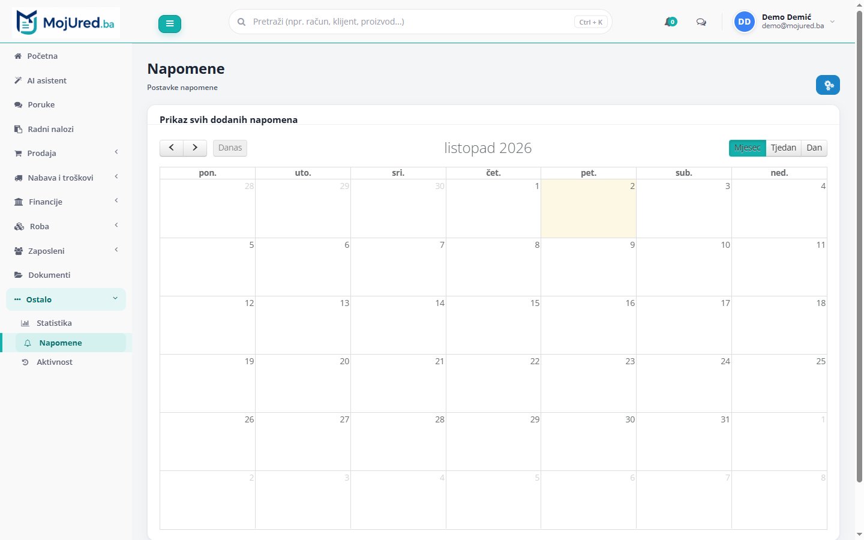The height and width of the screenshot is (540, 864).
Task: Select October 31 calendar day
Action: pyautogui.click(x=684, y=442)
